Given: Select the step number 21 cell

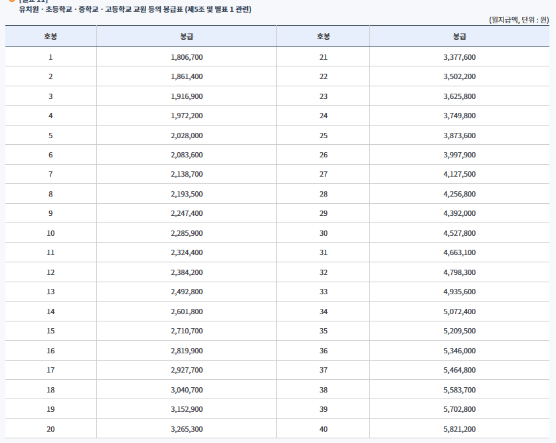Looking at the screenshot, I should (324, 57).
